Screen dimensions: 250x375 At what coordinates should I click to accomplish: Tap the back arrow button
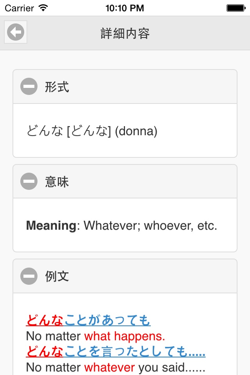pyautogui.click(x=16, y=32)
